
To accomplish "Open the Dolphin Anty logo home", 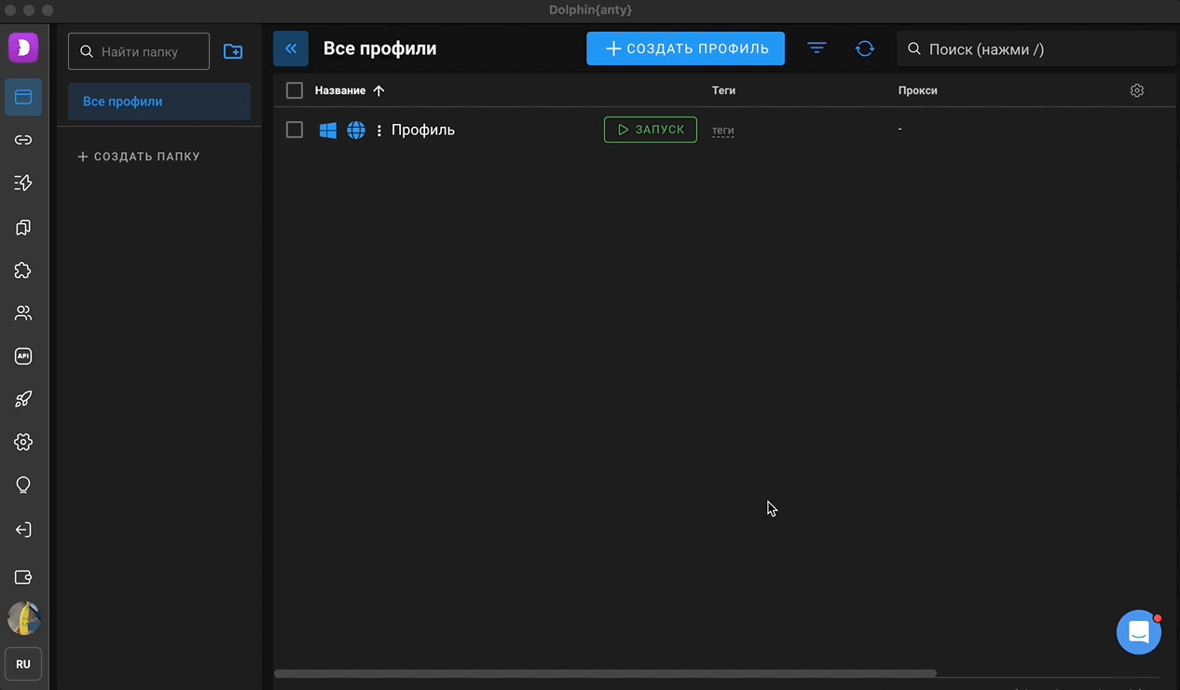I will coord(23,48).
